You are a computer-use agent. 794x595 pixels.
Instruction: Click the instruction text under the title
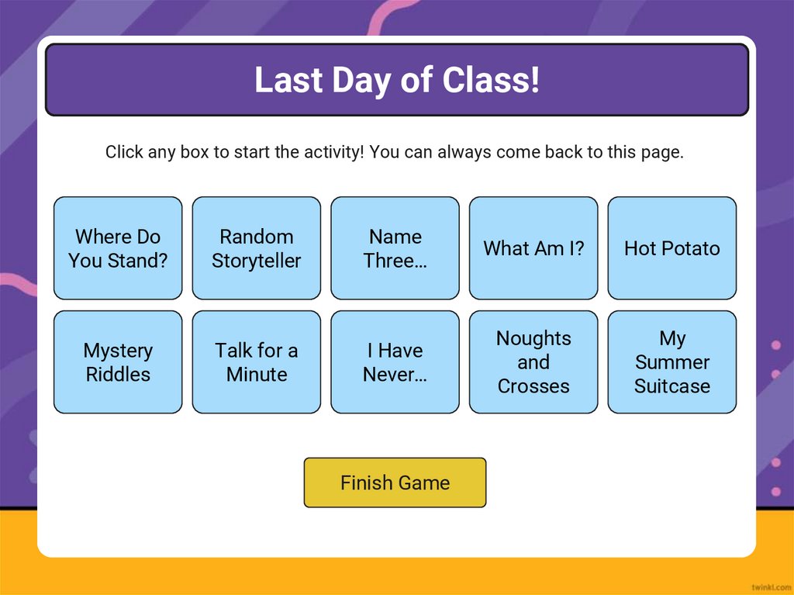click(395, 152)
